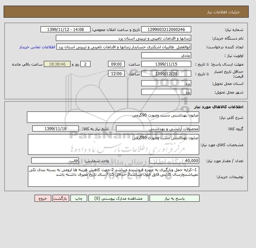Click the شرح کلی نیاز label

(231, 118)
